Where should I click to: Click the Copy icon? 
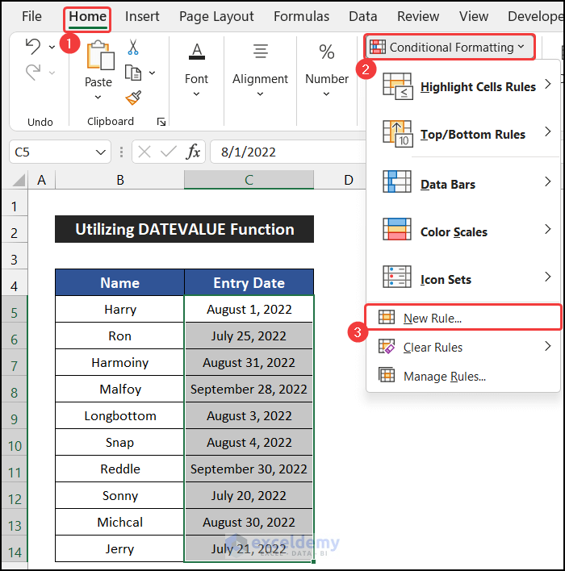pyautogui.click(x=133, y=73)
